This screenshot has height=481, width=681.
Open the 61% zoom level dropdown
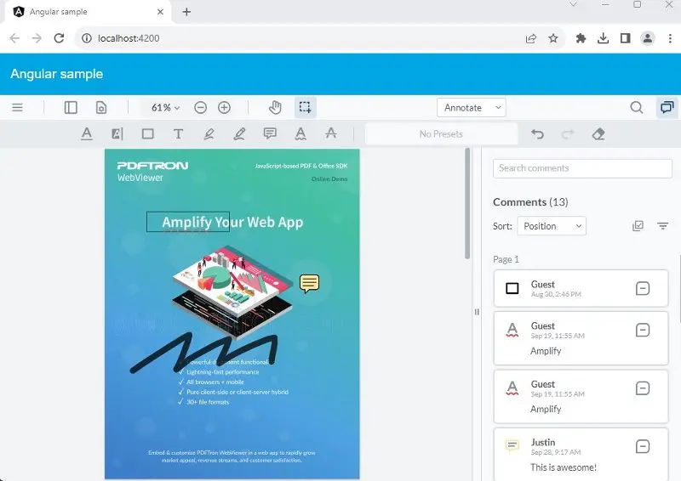tap(165, 108)
